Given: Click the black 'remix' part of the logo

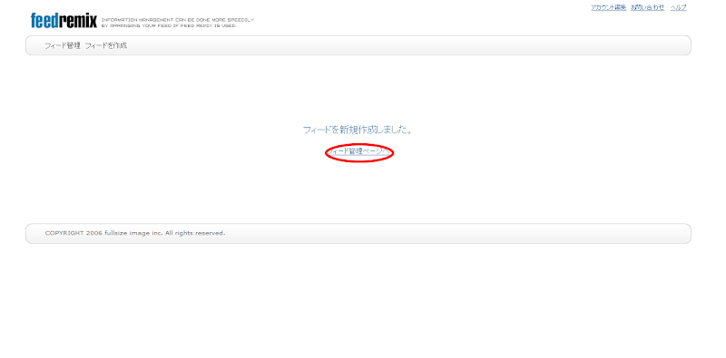Looking at the screenshot, I should pyautogui.click(x=78, y=21).
